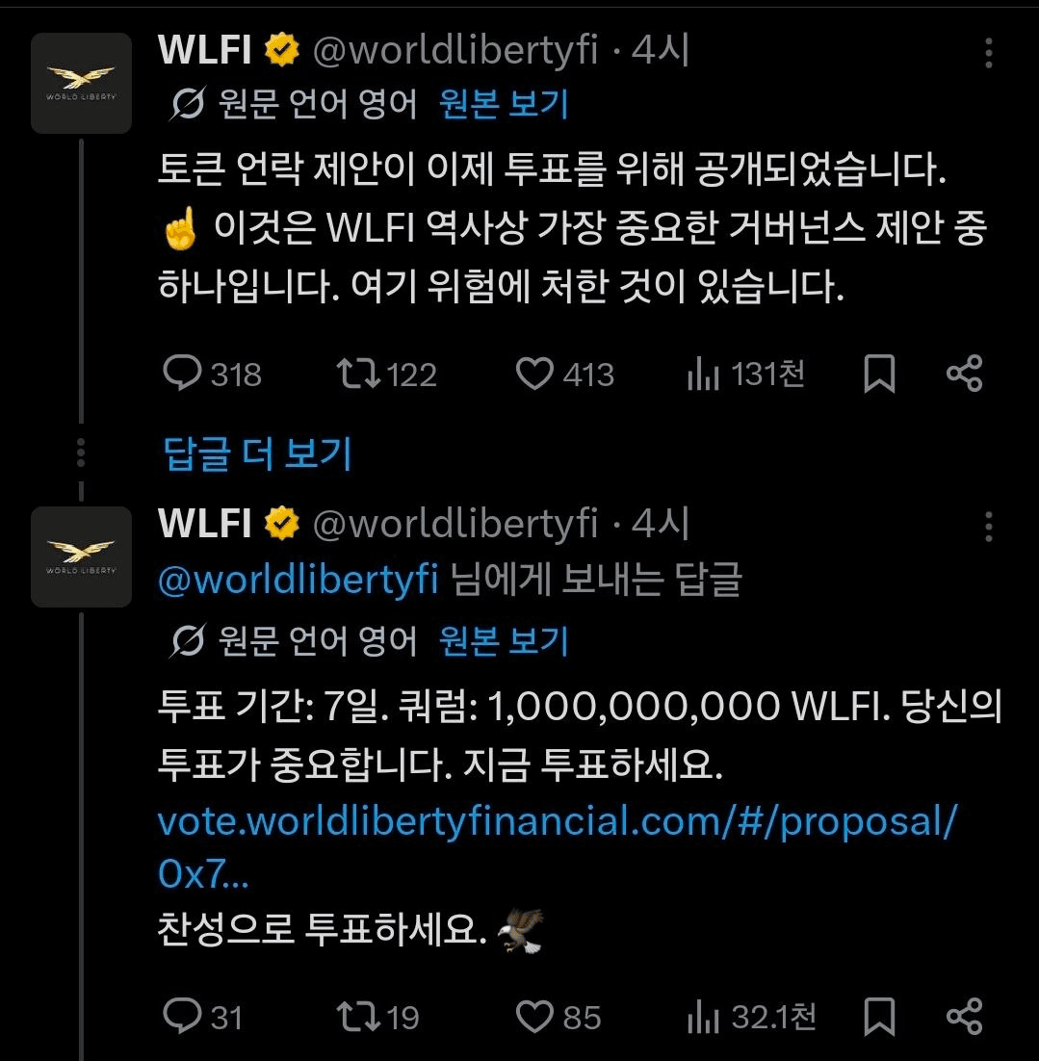Bookmark the first WLFI post
This screenshot has height=1061, width=1039.
[x=879, y=374]
